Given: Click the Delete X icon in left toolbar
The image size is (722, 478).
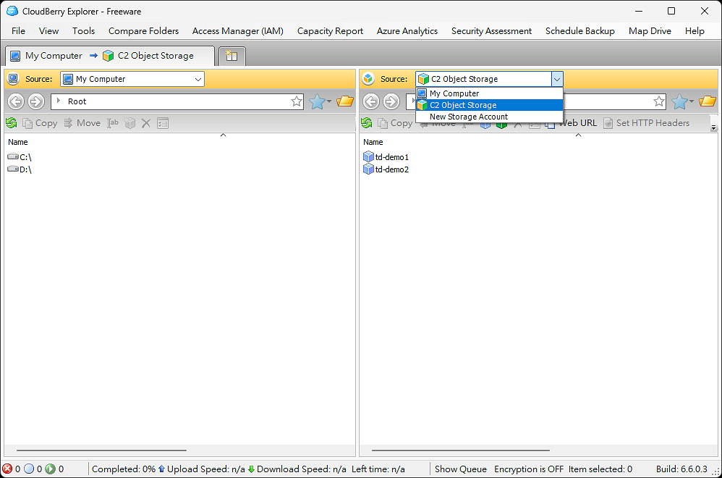Looking at the screenshot, I should click(x=146, y=123).
